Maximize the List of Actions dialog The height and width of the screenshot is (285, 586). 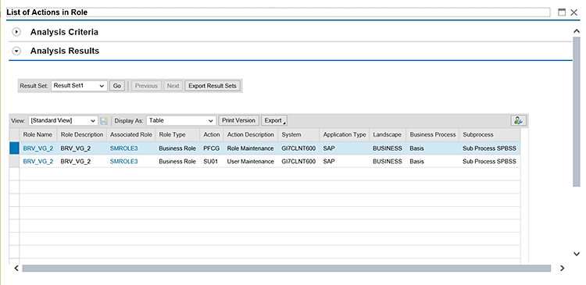pos(562,12)
